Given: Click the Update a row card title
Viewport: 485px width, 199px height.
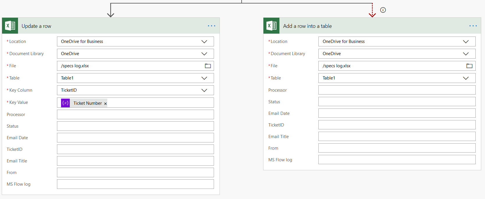Looking at the screenshot, I should coord(36,26).
